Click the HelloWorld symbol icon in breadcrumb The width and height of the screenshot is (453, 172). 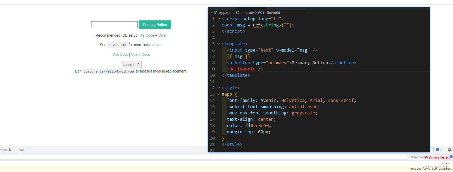coord(260,13)
